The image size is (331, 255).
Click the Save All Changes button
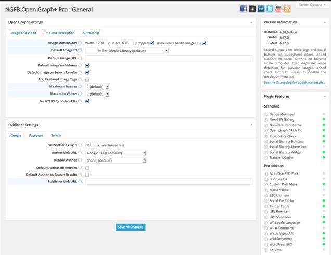coord(131,227)
